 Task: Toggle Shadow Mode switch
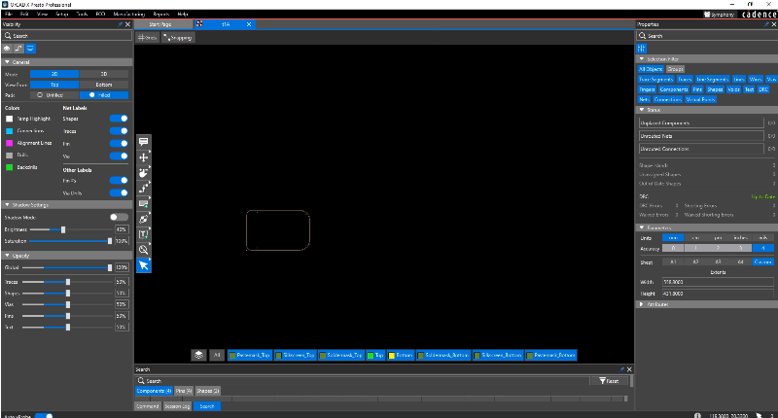[x=119, y=217]
